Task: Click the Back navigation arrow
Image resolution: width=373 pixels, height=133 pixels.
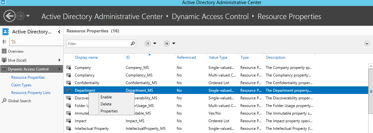Action: click(x=10, y=16)
